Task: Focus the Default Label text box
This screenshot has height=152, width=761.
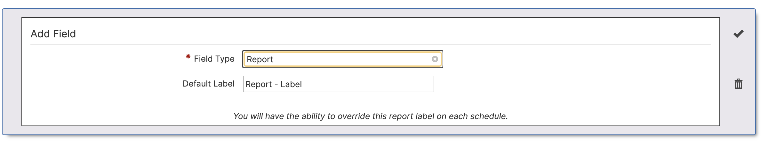Action: tap(338, 84)
